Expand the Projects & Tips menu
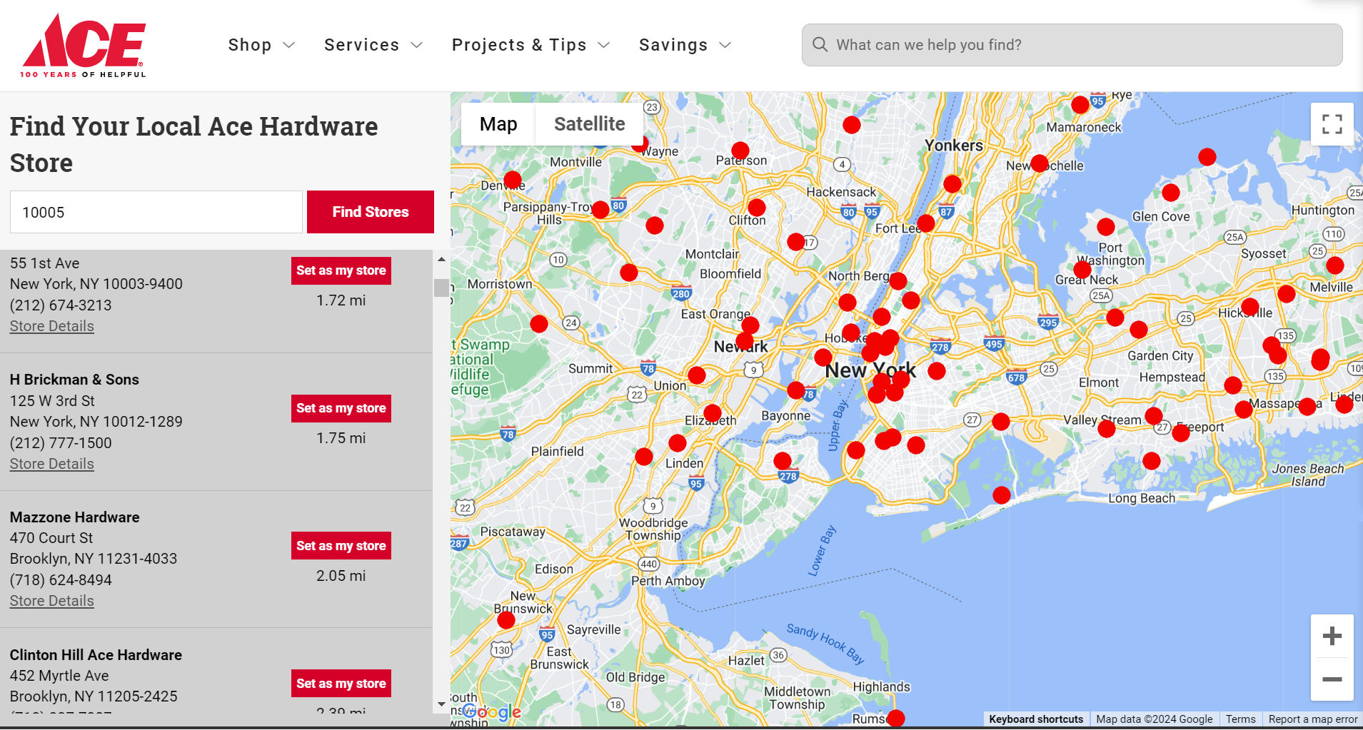1363x730 pixels. click(x=531, y=45)
